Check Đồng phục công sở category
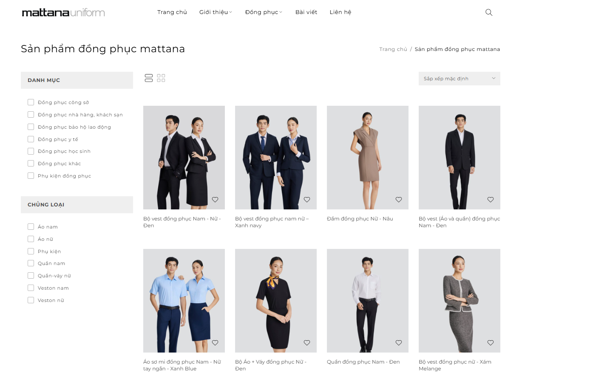This screenshot has width=593, height=381. pyautogui.click(x=31, y=102)
